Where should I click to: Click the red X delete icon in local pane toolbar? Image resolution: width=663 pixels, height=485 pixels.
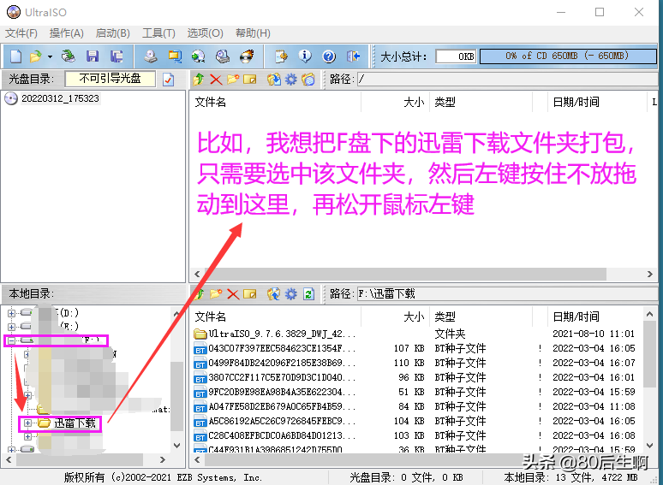click(233, 293)
